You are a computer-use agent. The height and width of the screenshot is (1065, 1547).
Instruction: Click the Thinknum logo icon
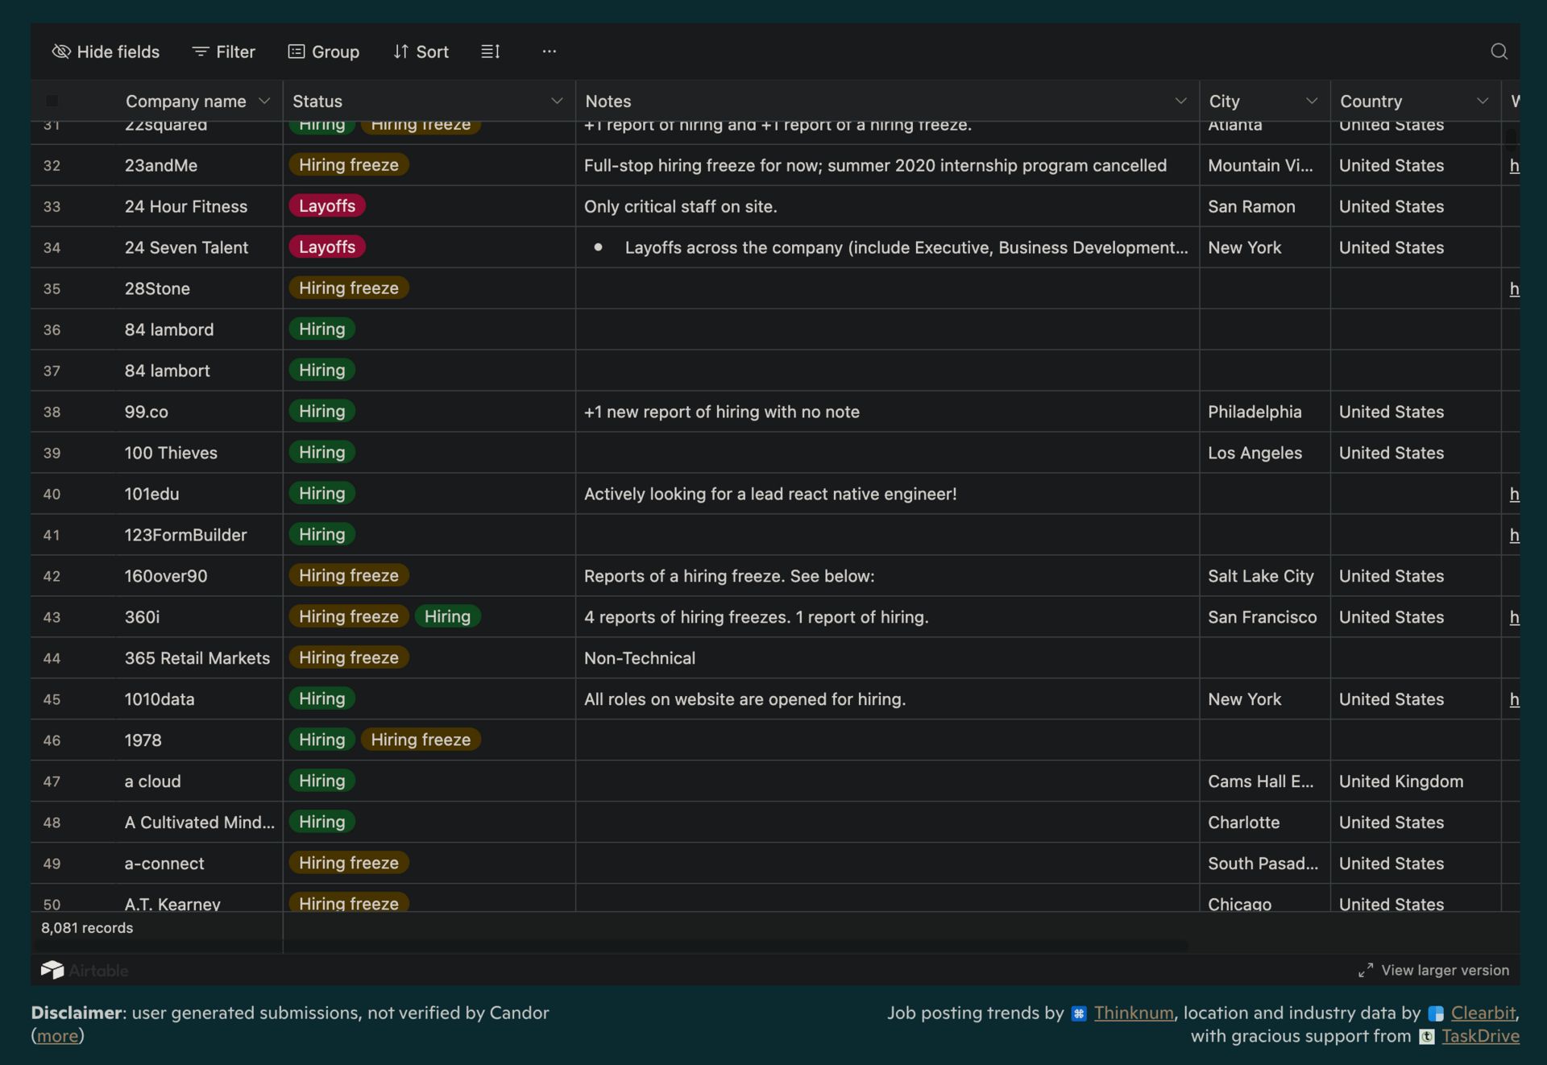pos(1079,1013)
